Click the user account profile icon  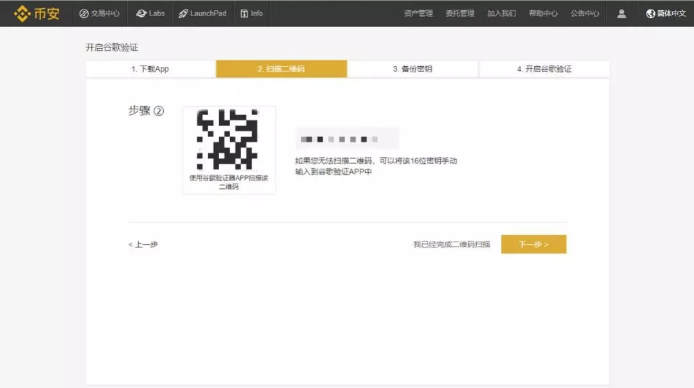pos(621,13)
